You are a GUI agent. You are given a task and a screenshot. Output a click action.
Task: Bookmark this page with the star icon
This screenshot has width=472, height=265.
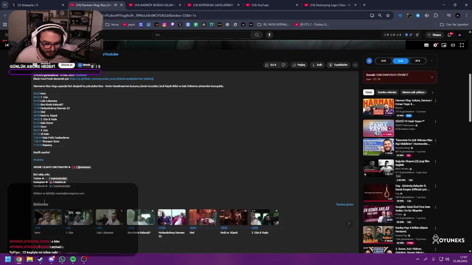click(x=388, y=15)
